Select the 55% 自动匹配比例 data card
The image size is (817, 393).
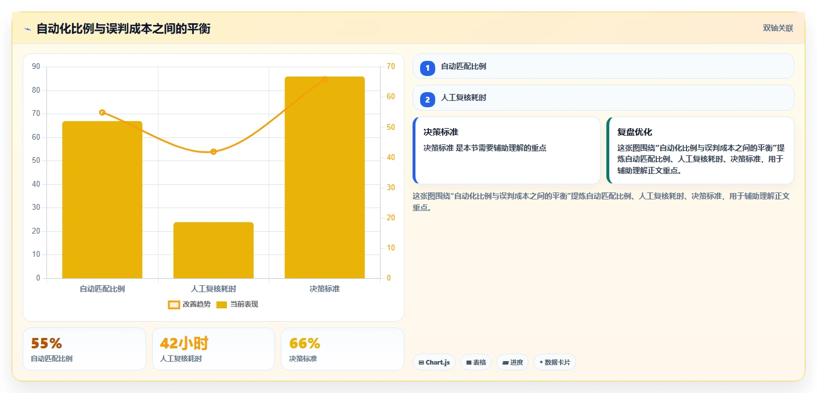[x=84, y=349]
